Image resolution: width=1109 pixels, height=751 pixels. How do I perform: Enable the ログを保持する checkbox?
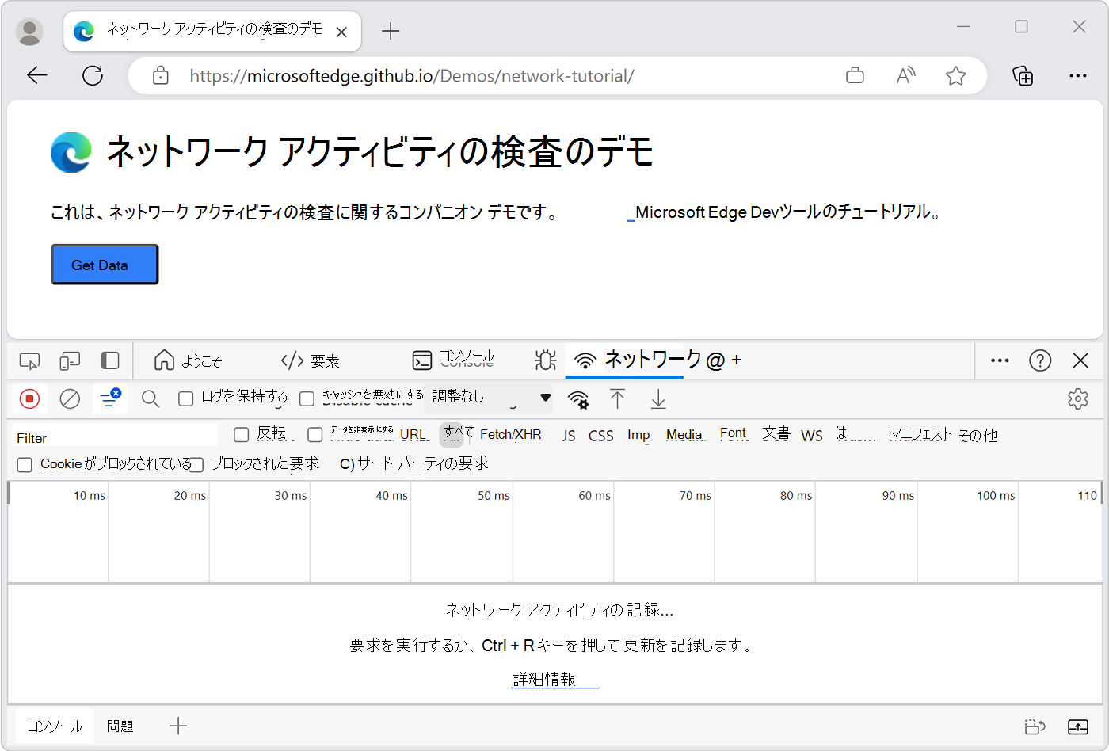tap(187, 398)
